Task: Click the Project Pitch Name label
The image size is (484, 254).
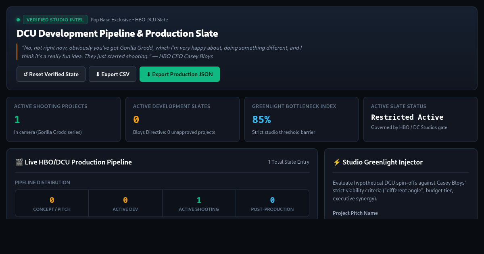Action: pyautogui.click(x=355, y=213)
